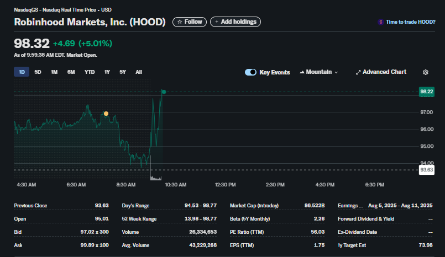
Task: Click the EPS (TTM) label
Action: click(242, 245)
